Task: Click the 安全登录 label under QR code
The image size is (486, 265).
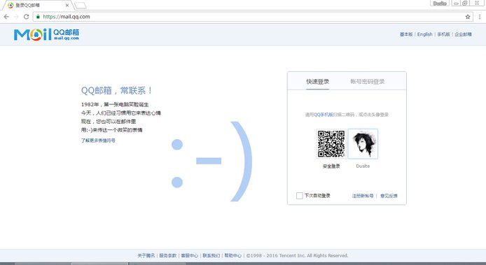Action: point(331,166)
